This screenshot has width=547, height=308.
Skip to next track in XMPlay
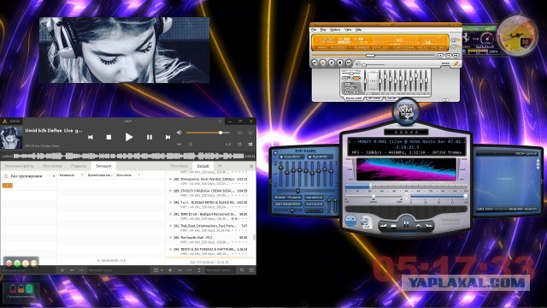[429, 227]
